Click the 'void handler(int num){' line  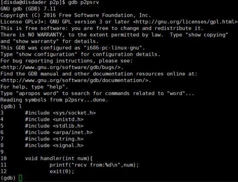pyautogui.click(x=59, y=158)
